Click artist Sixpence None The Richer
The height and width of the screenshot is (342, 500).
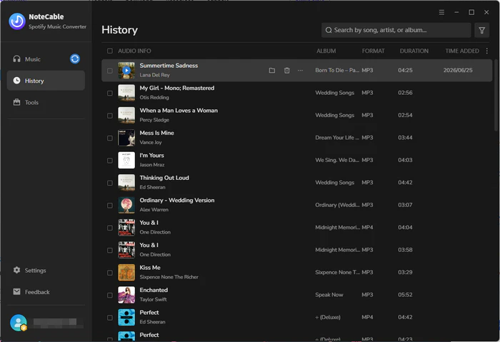click(169, 277)
